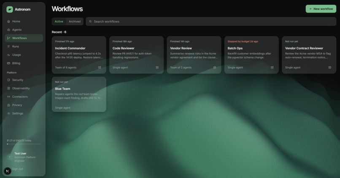Click the Runs list icon in sidebar
The height and width of the screenshot is (178, 340).
pyautogui.click(x=8, y=46)
